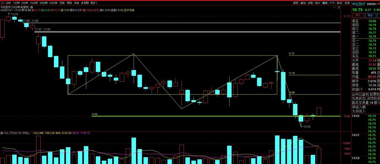Expand the round arrow next to 中红医疗 title

click(x=32, y=7)
